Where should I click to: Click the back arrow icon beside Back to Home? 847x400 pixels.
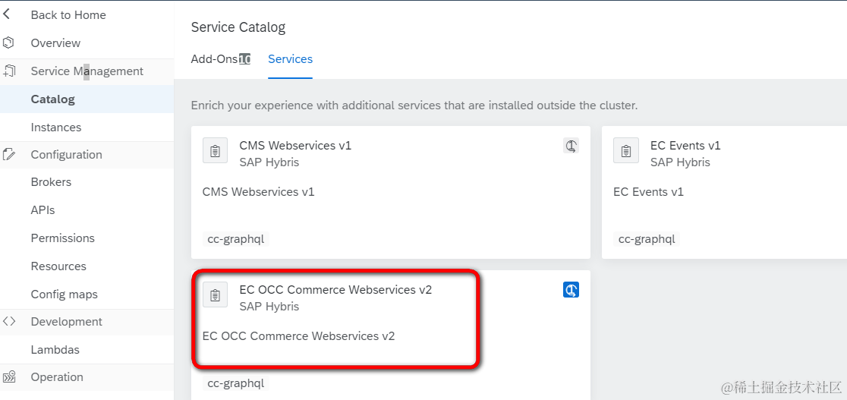tap(8, 14)
